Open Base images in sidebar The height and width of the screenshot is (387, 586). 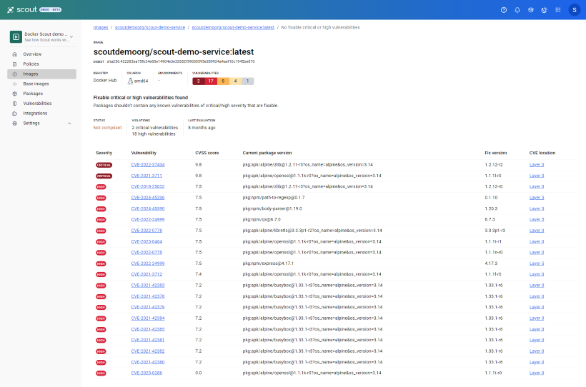tap(36, 84)
